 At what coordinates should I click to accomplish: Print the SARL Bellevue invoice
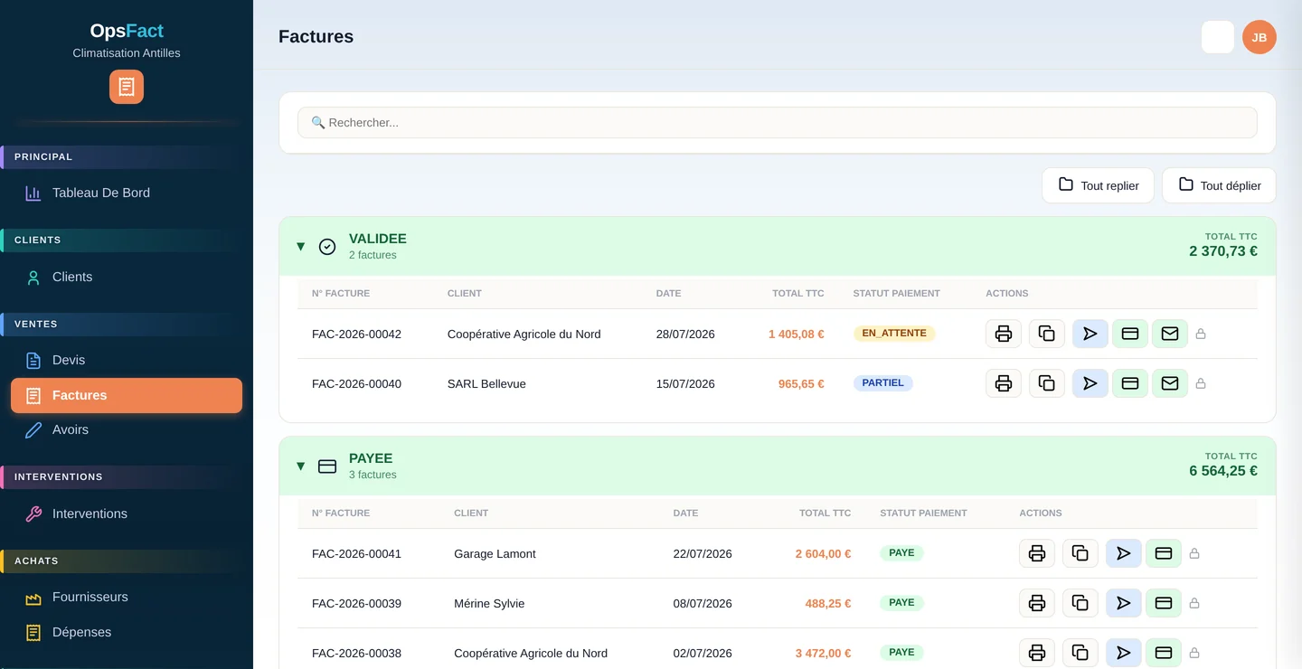pos(1004,383)
